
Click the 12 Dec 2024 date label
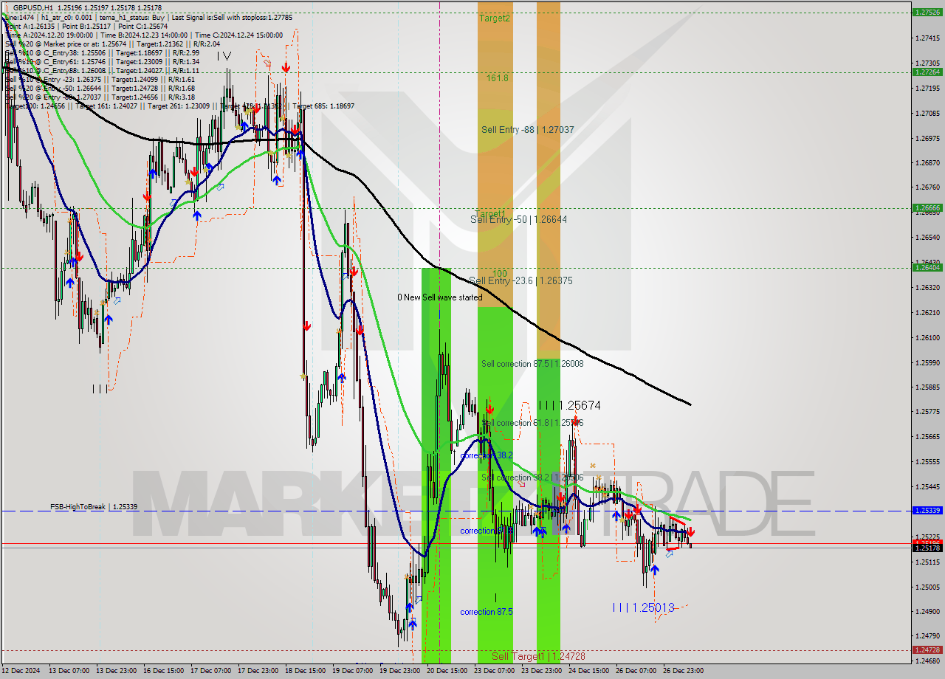[21, 671]
